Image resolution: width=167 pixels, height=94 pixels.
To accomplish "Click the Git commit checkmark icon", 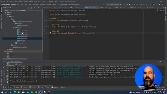I will point(147,5).
